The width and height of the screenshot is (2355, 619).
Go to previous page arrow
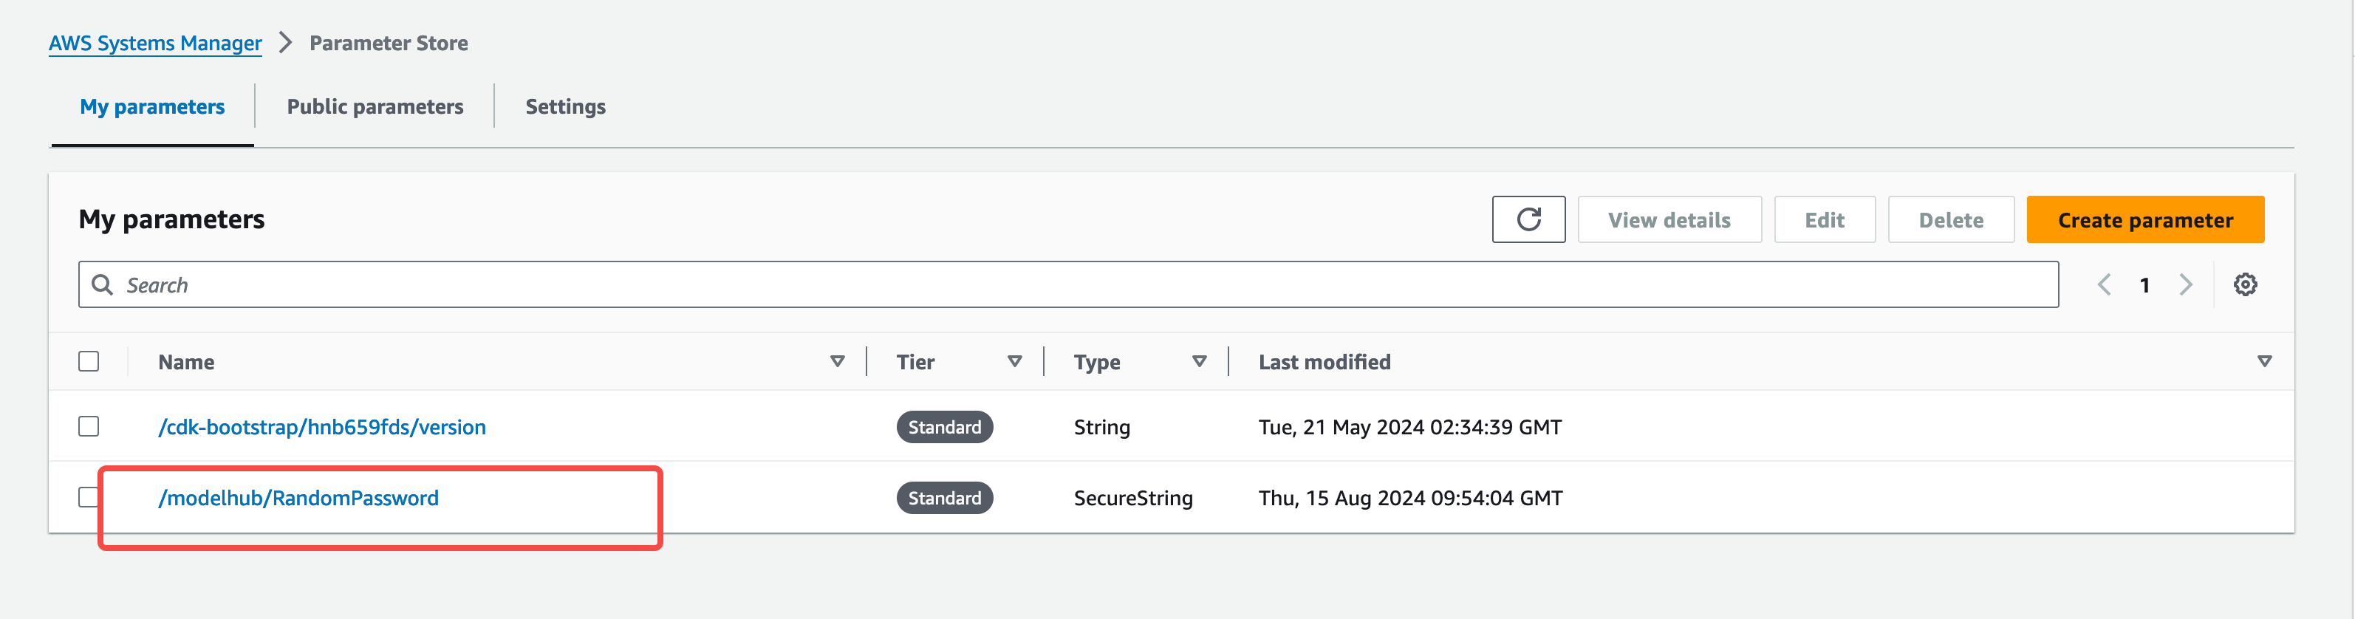point(2104,284)
